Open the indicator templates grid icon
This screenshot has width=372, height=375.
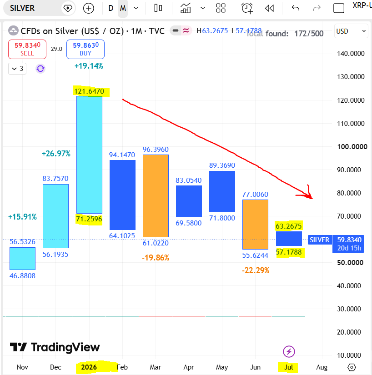[x=221, y=8]
